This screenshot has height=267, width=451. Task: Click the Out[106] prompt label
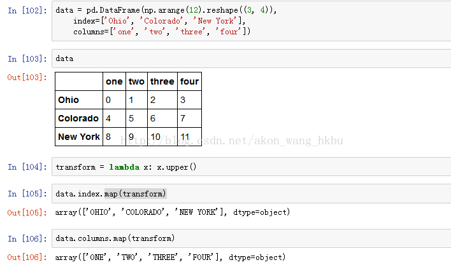coord(27,257)
